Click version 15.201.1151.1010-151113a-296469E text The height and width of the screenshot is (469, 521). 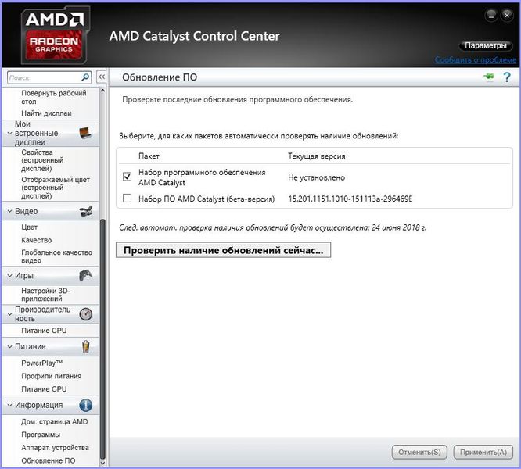(350, 199)
